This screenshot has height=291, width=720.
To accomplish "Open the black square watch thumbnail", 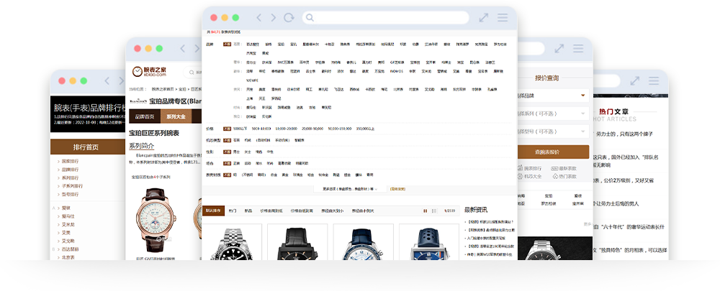I will coord(297,242).
